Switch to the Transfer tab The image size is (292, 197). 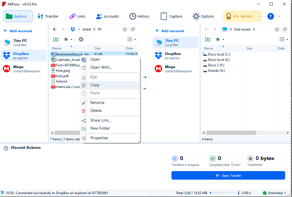click(48, 17)
